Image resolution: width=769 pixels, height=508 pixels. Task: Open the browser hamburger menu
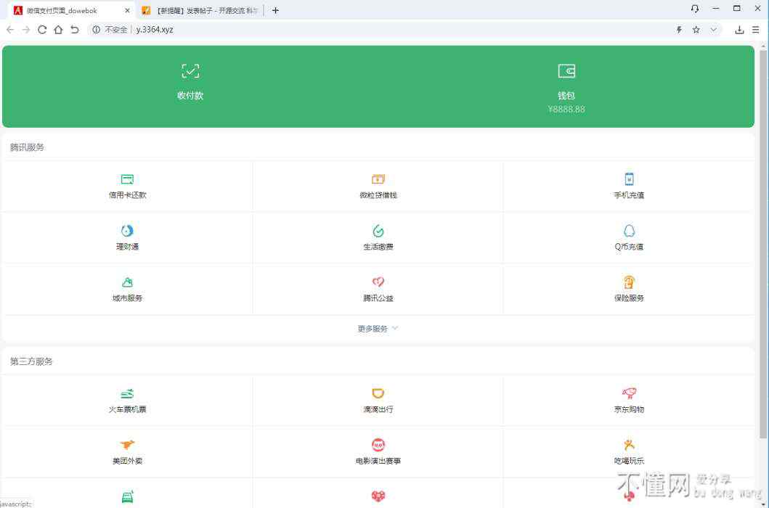[755, 30]
